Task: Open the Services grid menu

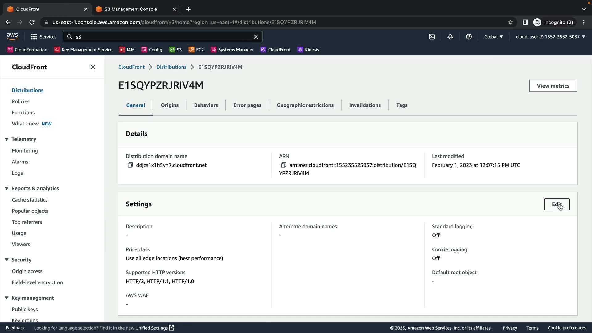Action: tap(43, 37)
